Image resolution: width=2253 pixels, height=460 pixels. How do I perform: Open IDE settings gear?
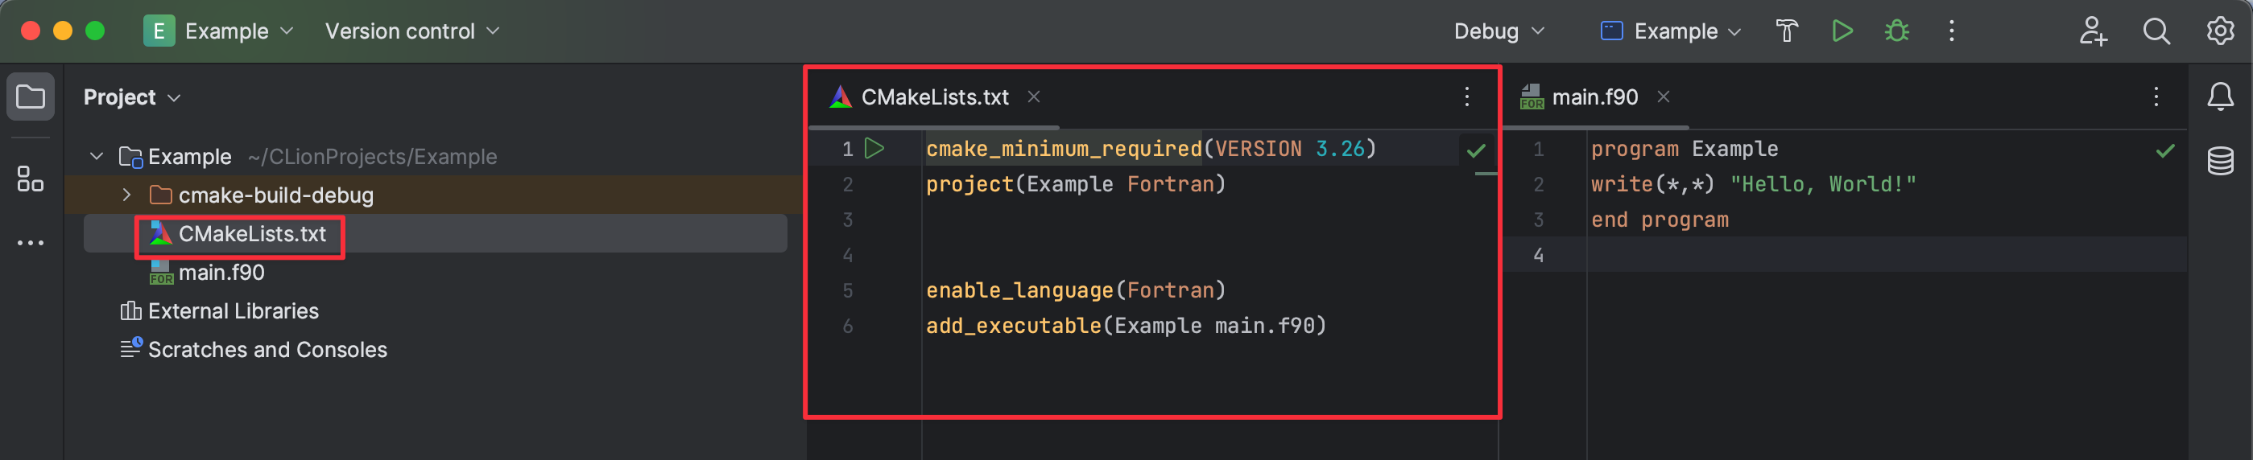point(2220,31)
